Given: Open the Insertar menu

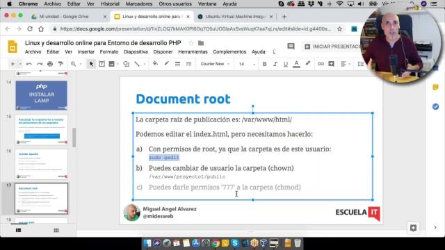Looking at the screenshot, I should click(86, 52).
